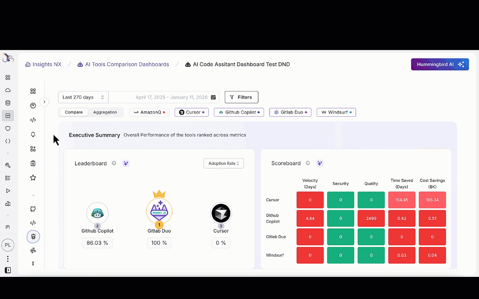Click the AI sparkle icon beside Leaderboard
This screenshot has height=299, width=479.
(126, 163)
